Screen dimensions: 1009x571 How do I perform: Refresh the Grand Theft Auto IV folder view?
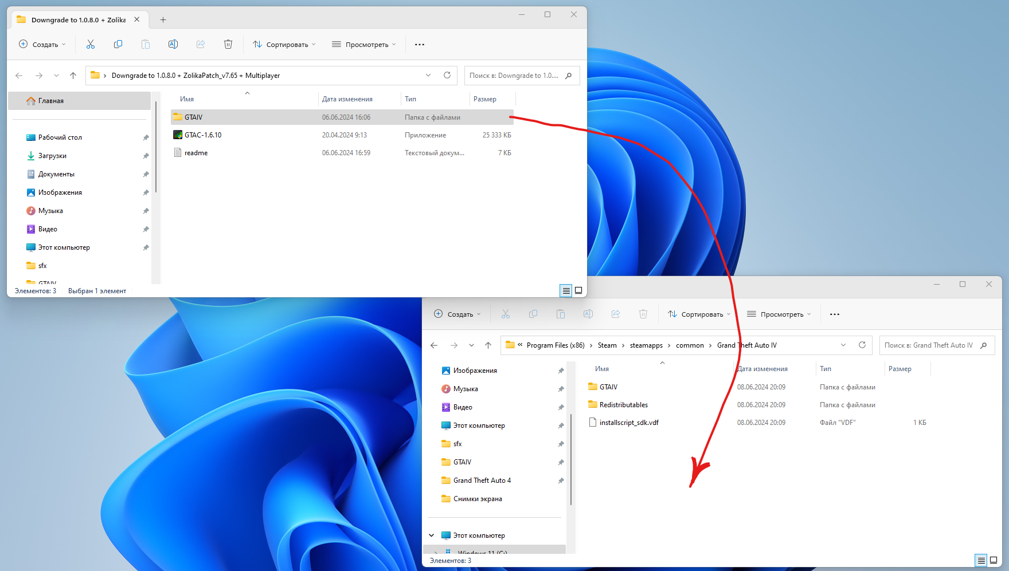coord(862,345)
